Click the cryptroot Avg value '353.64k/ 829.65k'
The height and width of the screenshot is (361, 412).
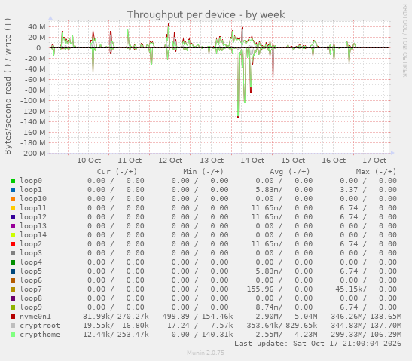(282, 326)
